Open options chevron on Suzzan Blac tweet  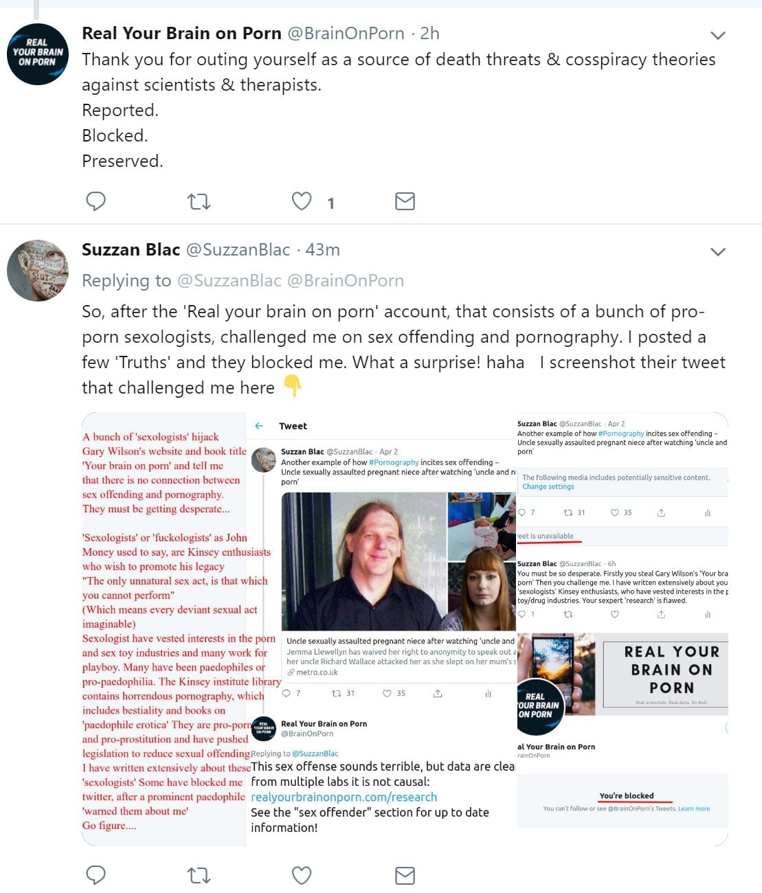pyautogui.click(x=717, y=251)
